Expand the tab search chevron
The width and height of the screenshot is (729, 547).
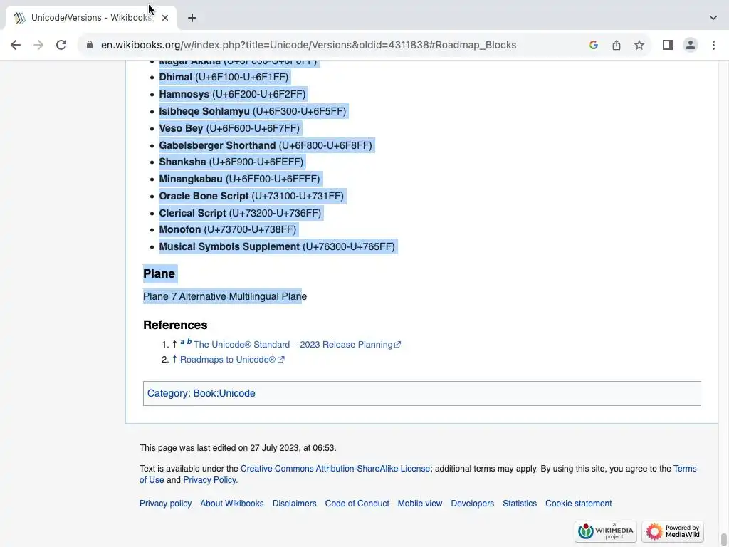tap(713, 18)
